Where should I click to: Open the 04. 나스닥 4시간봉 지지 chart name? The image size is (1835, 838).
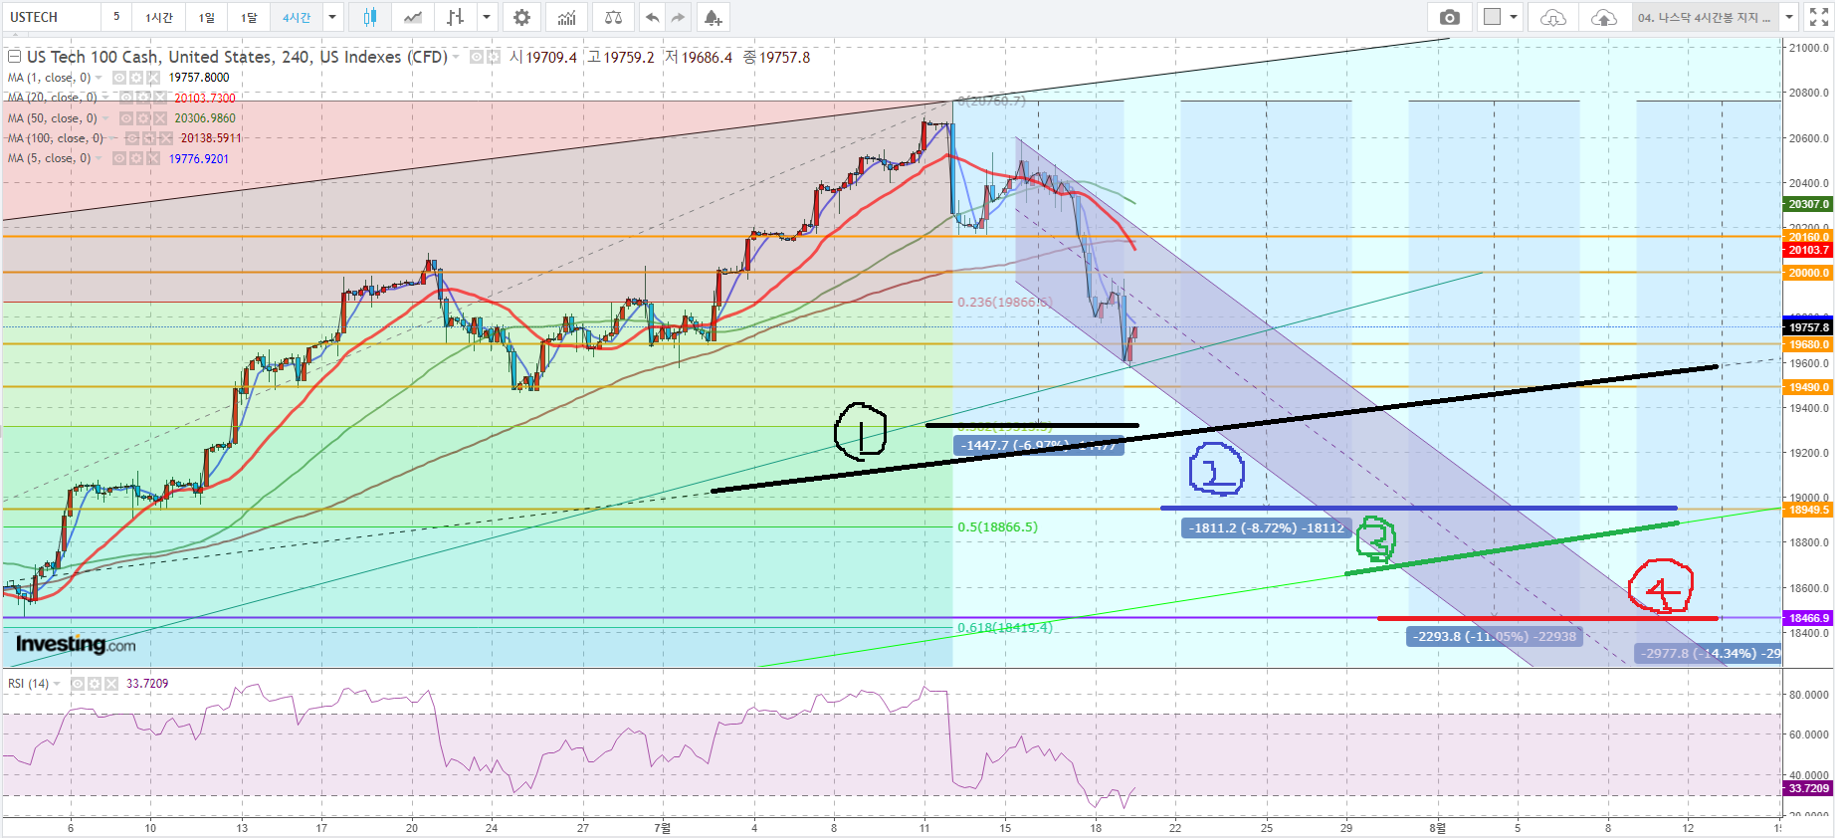point(1705,17)
